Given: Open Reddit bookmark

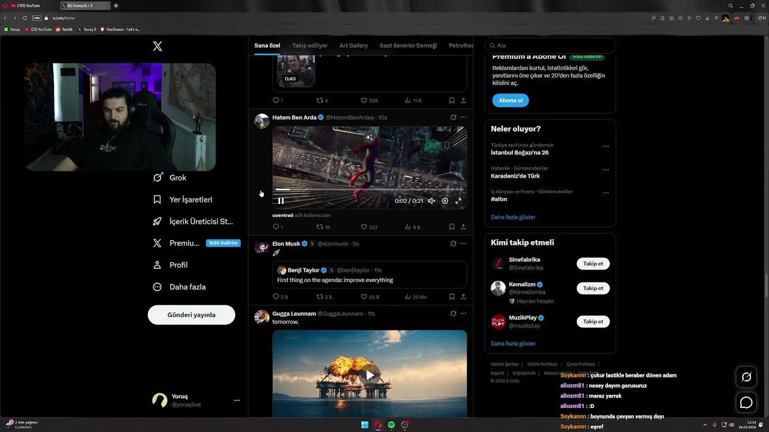Looking at the screenshot, I should click(64, 29).
